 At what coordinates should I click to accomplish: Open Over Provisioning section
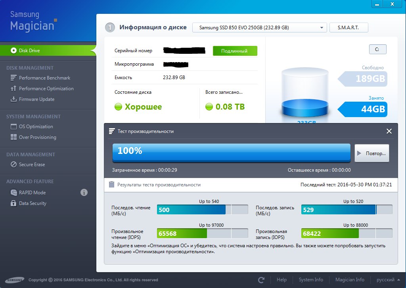[x=37, y=137]
